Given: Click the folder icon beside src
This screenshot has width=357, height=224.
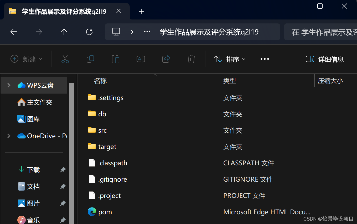Looking at the screenshot, I should tap(92, 130).
